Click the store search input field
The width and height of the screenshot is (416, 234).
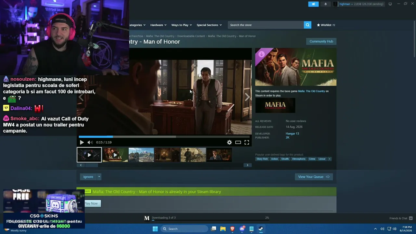click(x=266, y=25)
